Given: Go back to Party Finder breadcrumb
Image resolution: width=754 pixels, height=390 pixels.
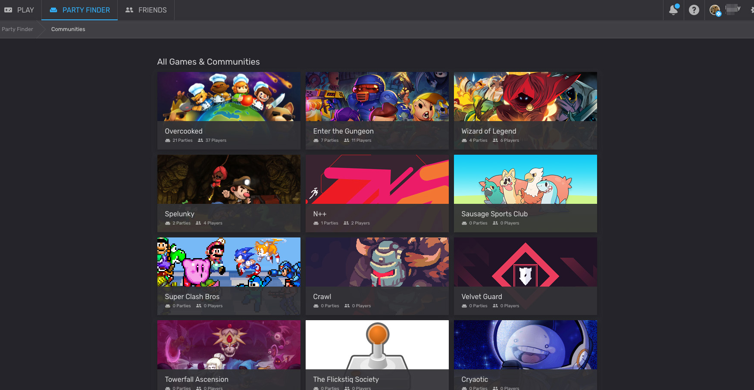Looking at the screenshot, I should click(17, 29).
